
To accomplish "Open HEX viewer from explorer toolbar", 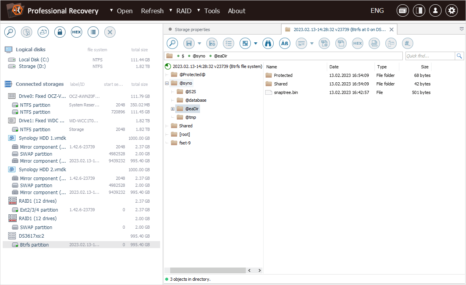I will coord(357,43).
